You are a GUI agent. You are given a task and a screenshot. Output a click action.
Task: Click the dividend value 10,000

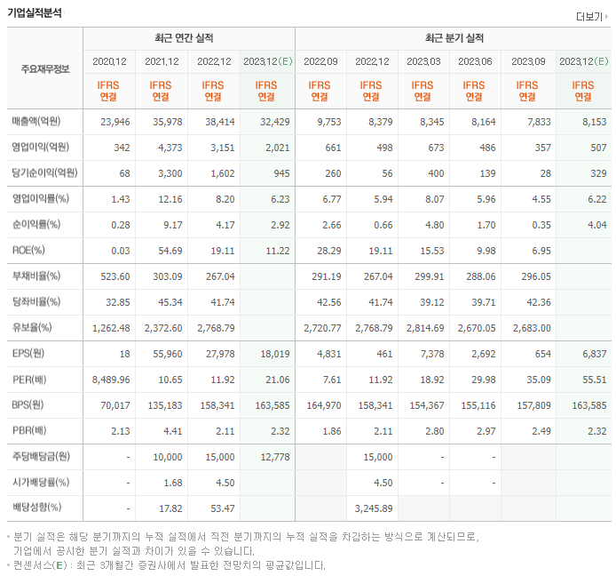coord(168,457)
